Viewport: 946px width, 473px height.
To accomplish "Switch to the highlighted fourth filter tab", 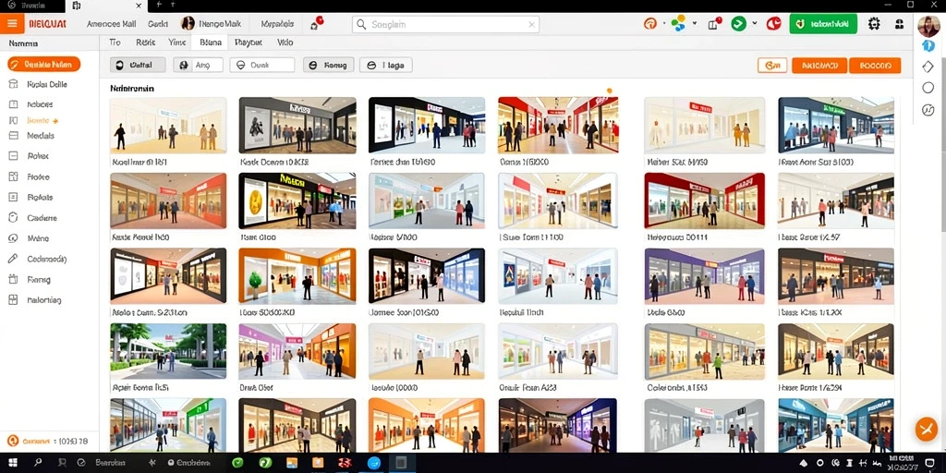I will point(210,42).
